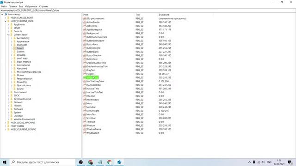Collapse HKEY_CURRENT_USER node arrow
This screenshot has height=166, width=296.
5,21
